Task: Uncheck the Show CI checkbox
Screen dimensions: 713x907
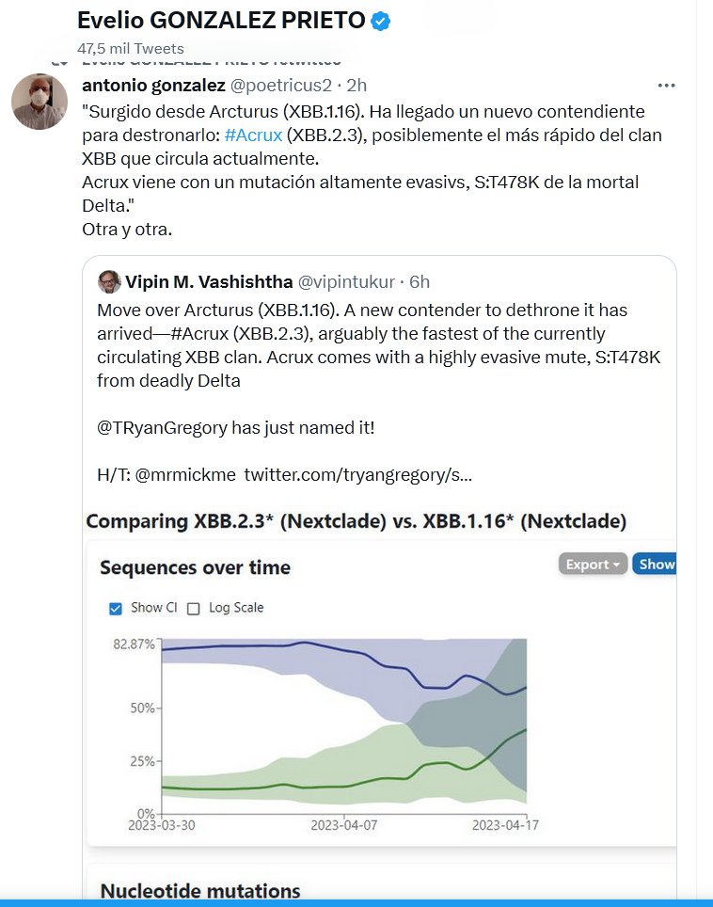Action: pos(116,609)
